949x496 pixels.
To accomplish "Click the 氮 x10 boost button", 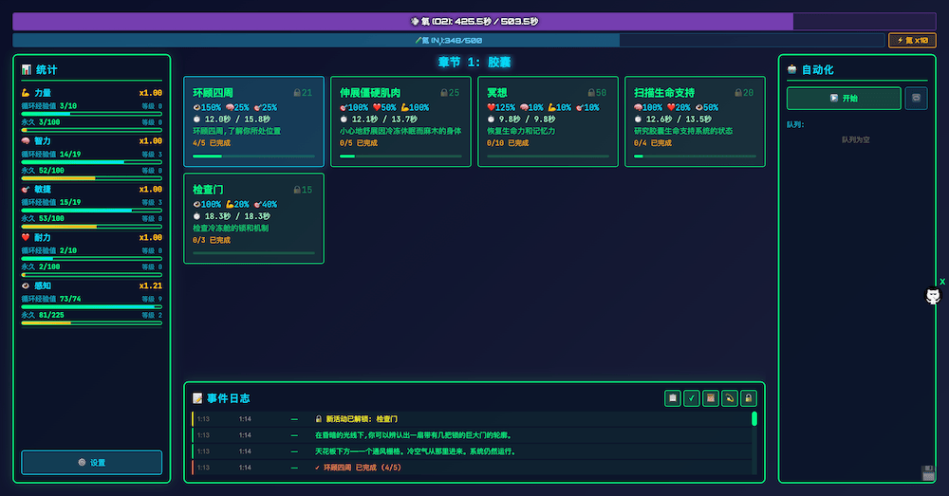I will point(911,40).
